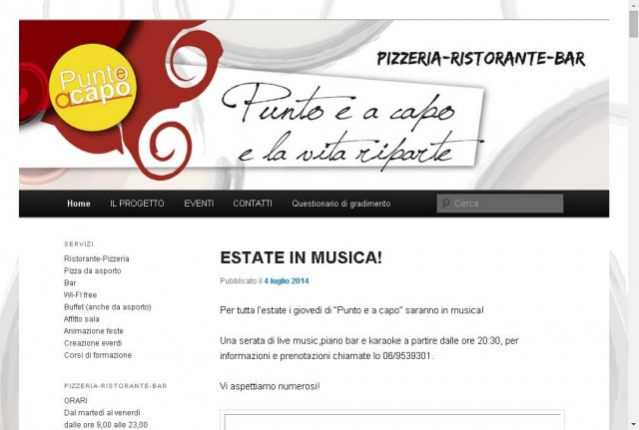Click 'Animazione feste' service entry
Screen dimensions: 639x430
pyautogui.click(x=94, y=331)
